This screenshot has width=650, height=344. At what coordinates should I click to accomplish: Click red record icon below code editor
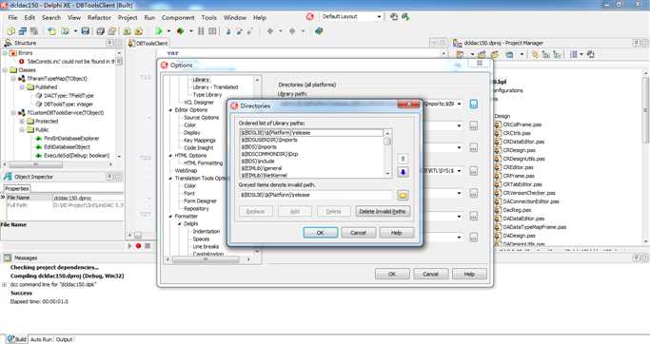click(x=138, y=246)
